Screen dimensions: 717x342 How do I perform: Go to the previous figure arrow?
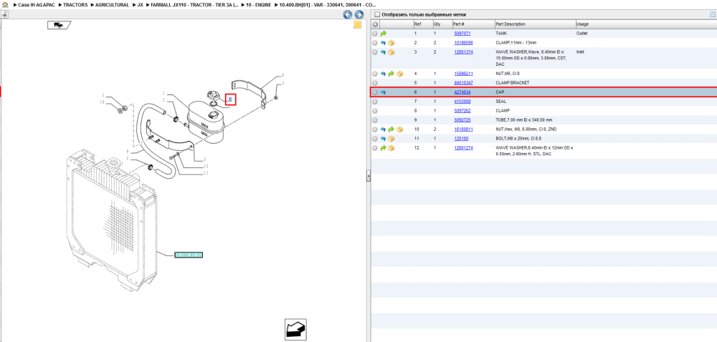(x=348, y=14)
